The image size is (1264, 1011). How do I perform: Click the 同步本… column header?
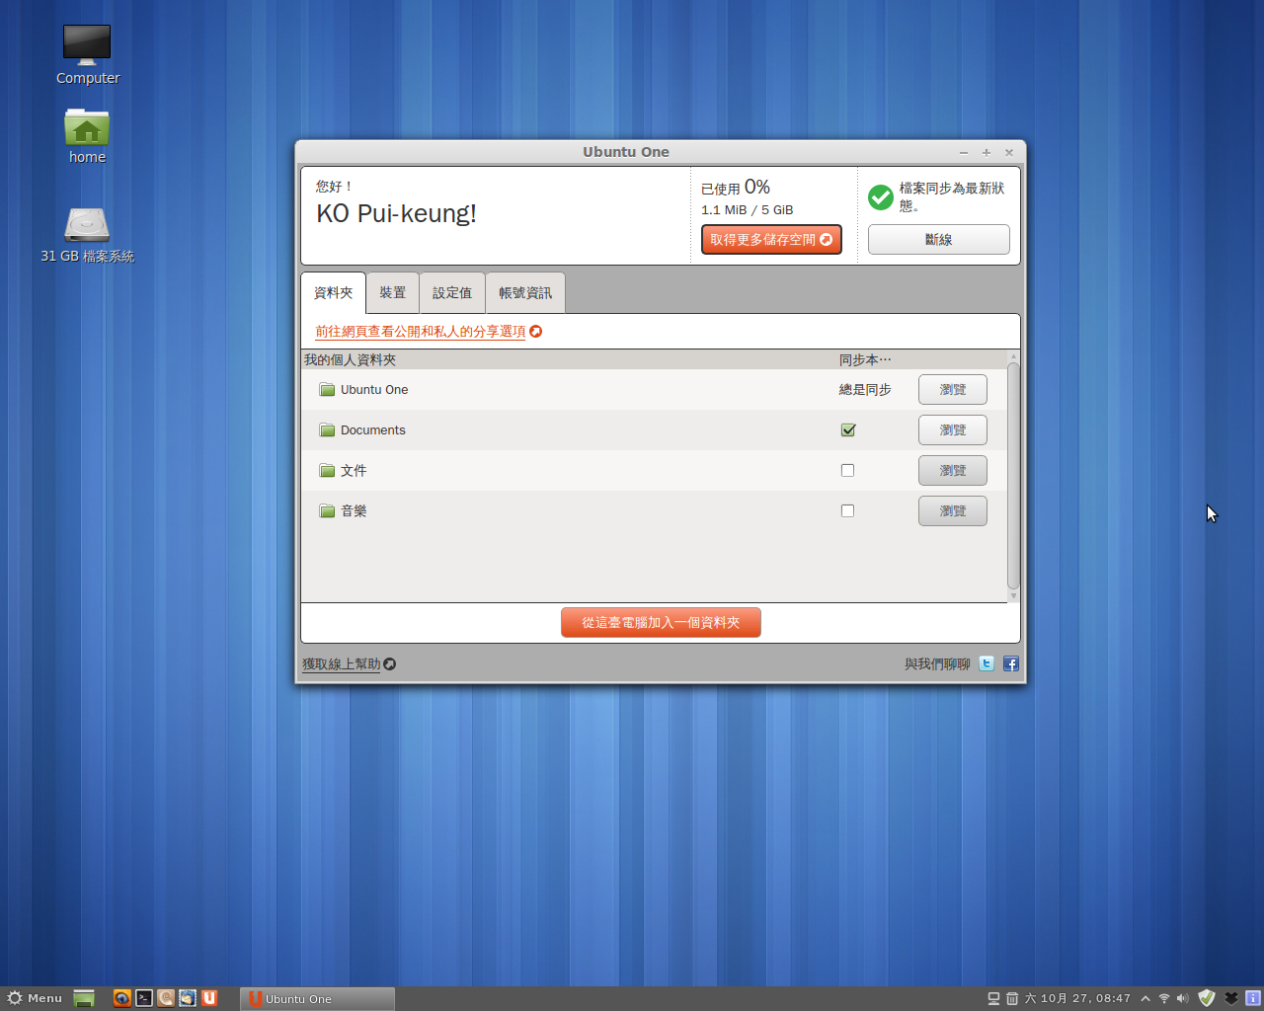[865, 360]
